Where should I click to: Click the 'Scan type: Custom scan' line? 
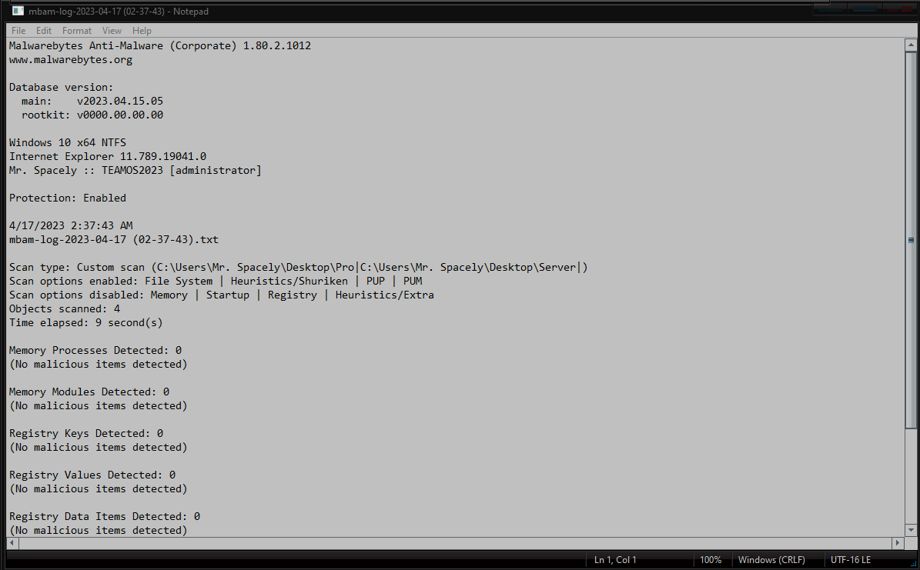pos(298,268)
